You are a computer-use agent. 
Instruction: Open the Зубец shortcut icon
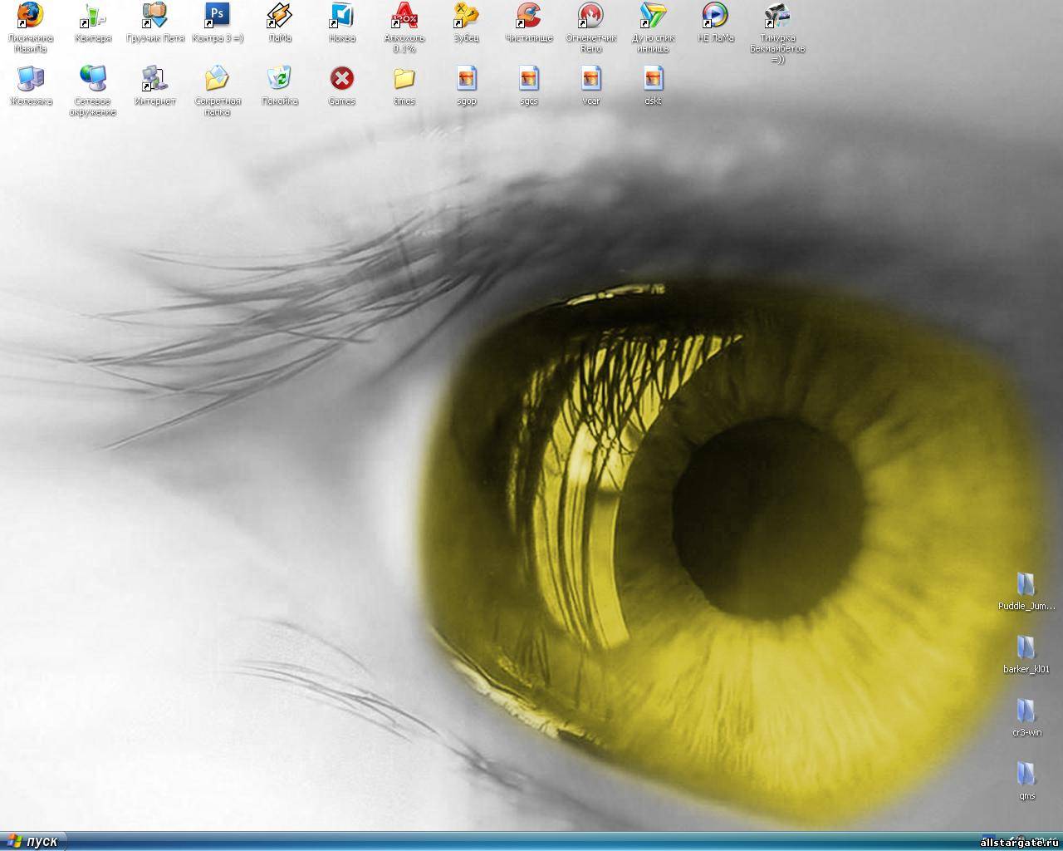tap(466, 16)
